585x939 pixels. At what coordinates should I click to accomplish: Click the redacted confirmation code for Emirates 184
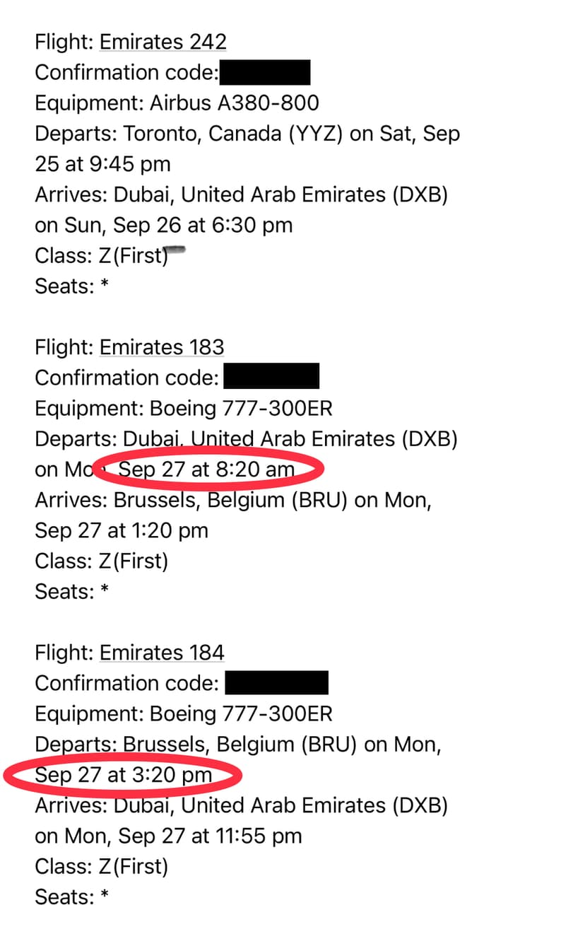(x=276, y=683)
